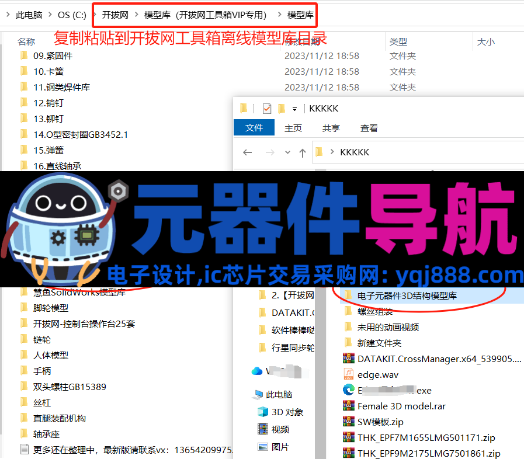Expand the chevron after 开拔网 in address path

(136, 15)
